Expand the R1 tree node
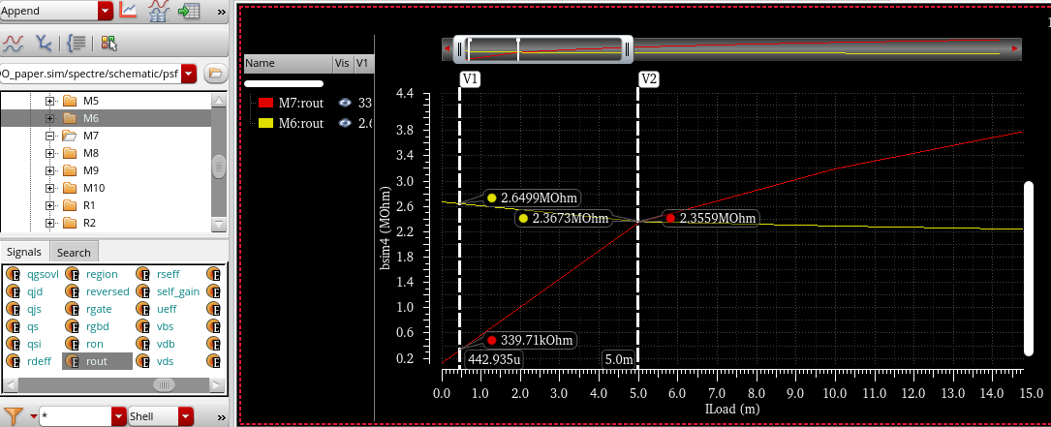 pyautogui.click(x=49, y=206)
